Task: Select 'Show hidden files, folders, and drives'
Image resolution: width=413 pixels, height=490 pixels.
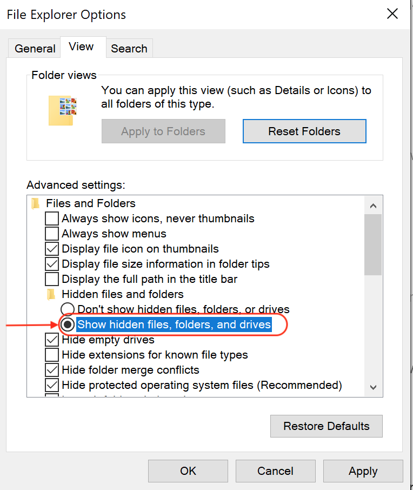Action: [x=67, y=325]
